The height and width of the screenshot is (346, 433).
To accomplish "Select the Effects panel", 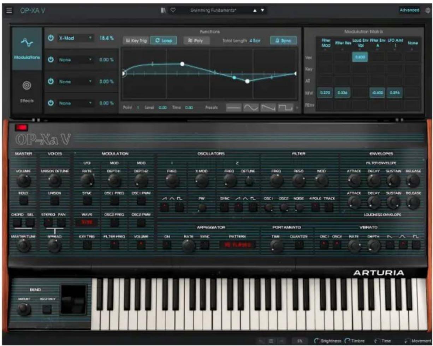I will click(x=27, y=92).
